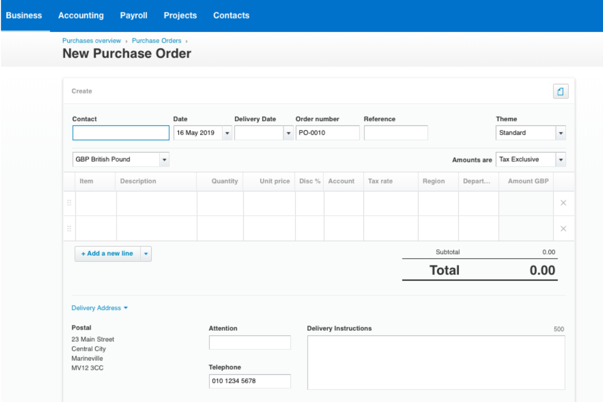Click the Date field showing 16 May 2019
Image resolution: width=603 pixels, height=402 pixels.
[x=198, y=133]
